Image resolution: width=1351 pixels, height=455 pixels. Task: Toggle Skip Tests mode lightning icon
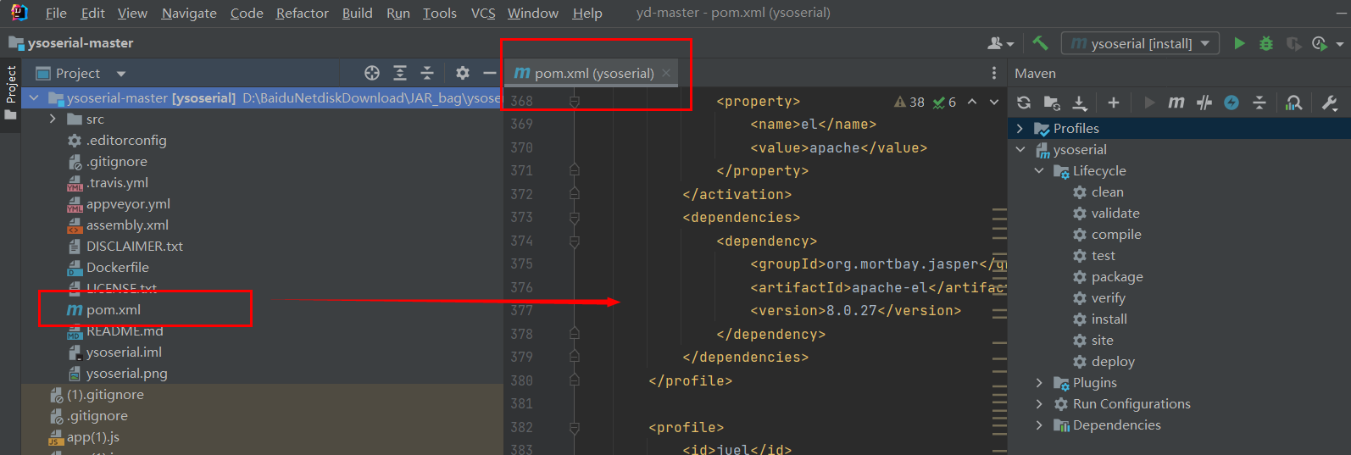1231,103
